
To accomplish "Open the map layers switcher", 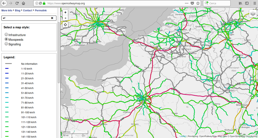I will pos(253,14).
